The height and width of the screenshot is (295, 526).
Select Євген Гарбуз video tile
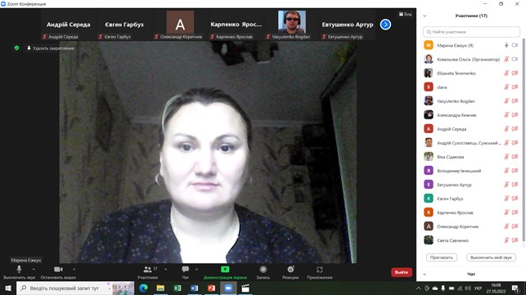click(124, 25)
